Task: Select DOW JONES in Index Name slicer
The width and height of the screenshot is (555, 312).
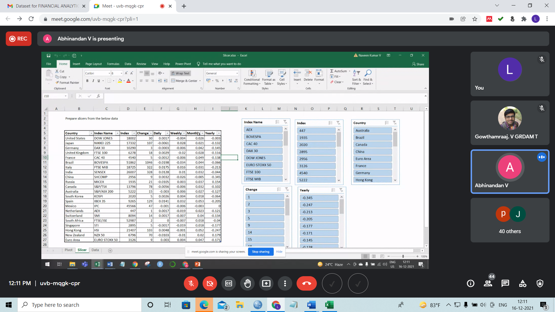Action: coord(263,158)
